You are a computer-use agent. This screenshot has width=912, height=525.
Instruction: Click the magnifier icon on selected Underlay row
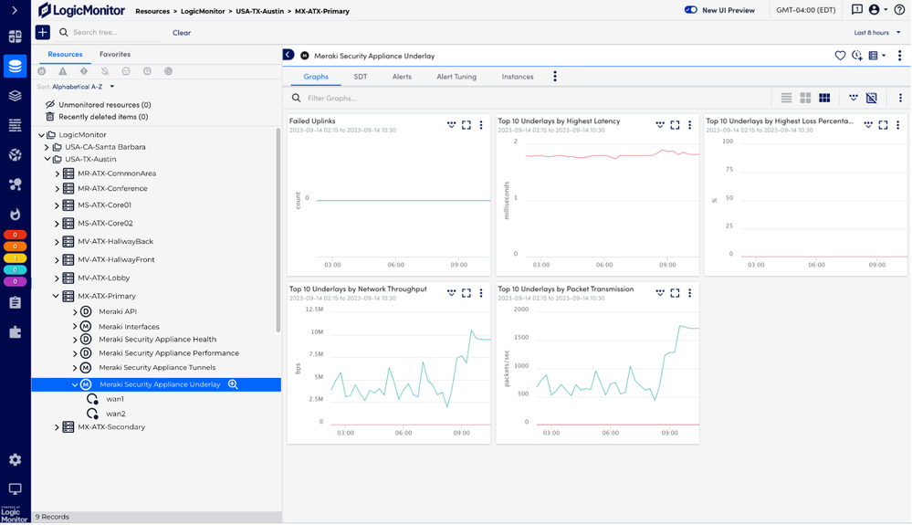(x=233, y=384)
